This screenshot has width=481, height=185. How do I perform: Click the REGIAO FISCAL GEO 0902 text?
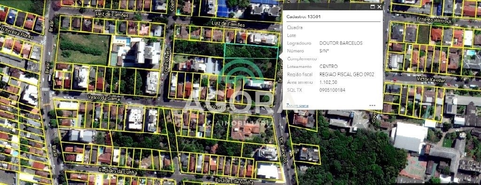tap(347, 74)
